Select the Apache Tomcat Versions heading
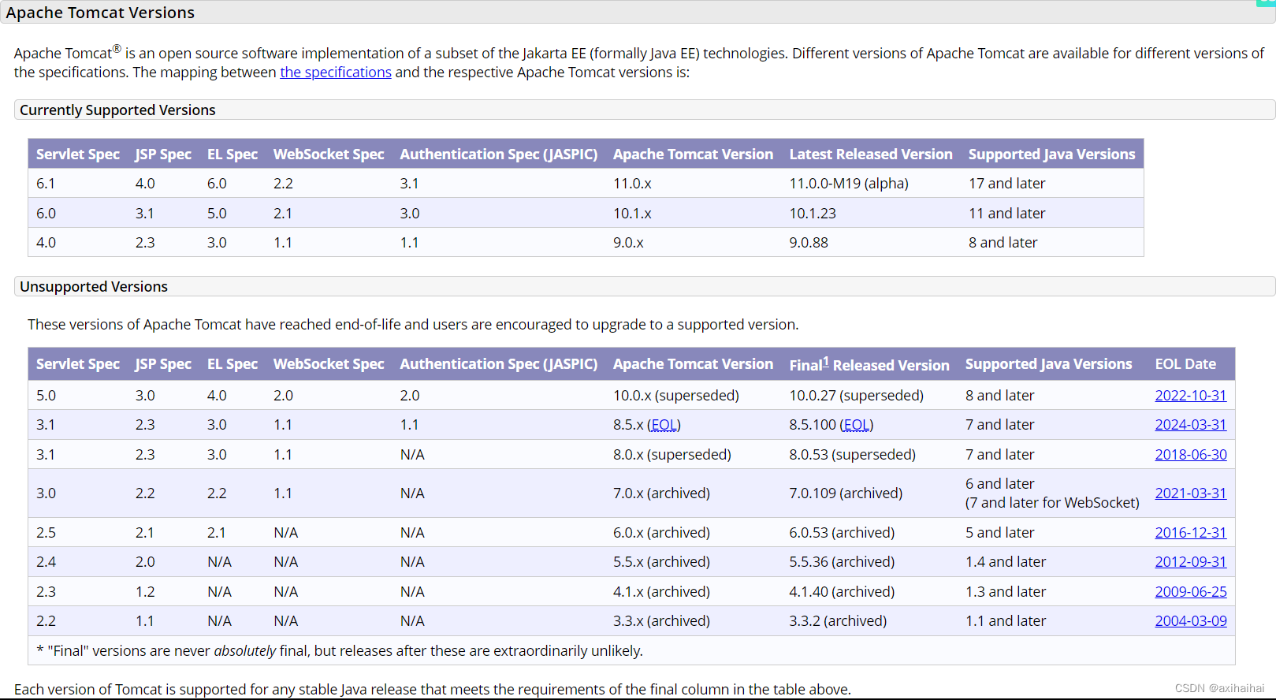Screen dimensions: 1276x700 [x=100, y=13]
